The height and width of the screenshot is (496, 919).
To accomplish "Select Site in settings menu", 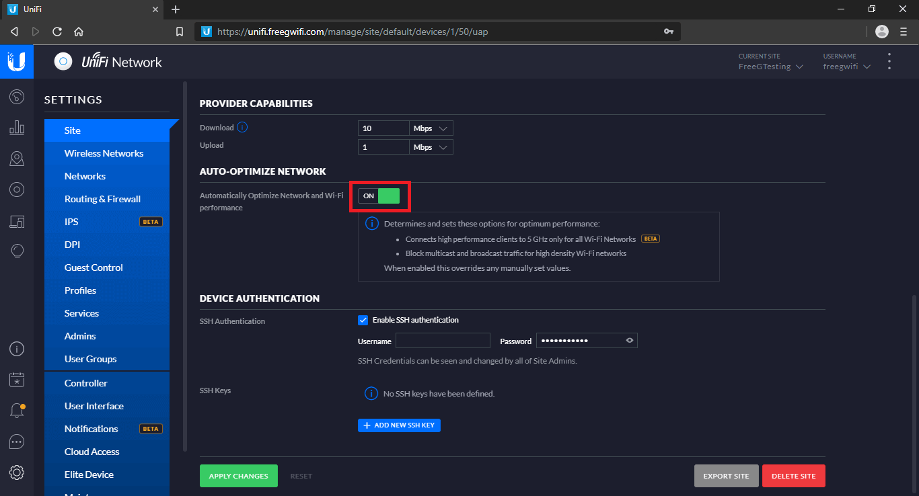I will 107,130.
